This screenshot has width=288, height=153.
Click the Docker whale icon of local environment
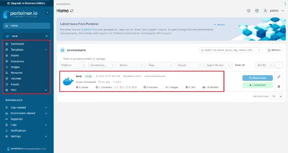(x=68, y=82)
